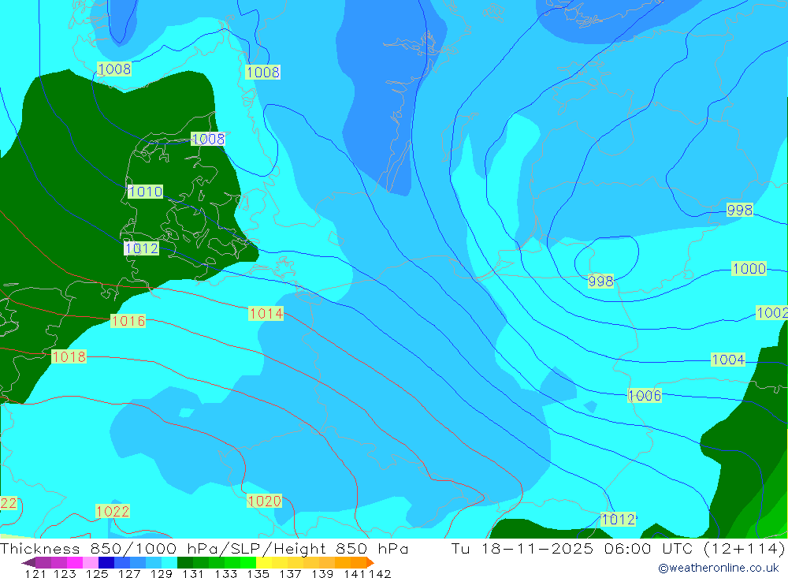Click the 1000 isobar label
The image size is (788, 578).
click(749, 269)
